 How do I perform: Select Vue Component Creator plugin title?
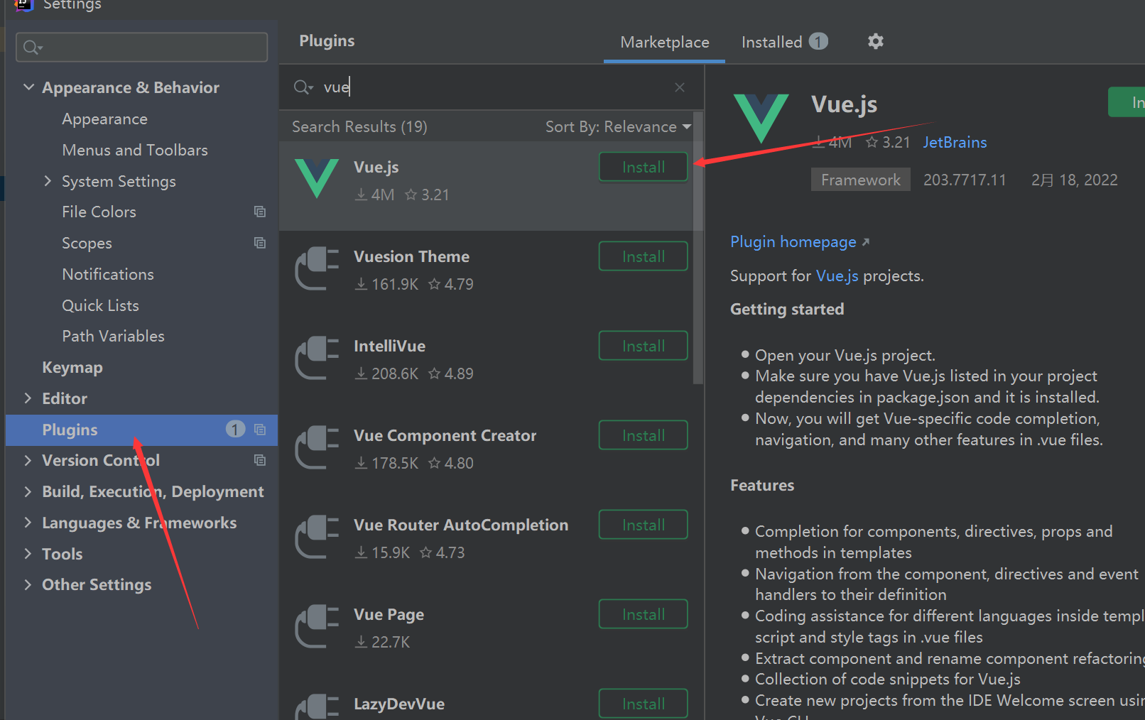(445, 435)
